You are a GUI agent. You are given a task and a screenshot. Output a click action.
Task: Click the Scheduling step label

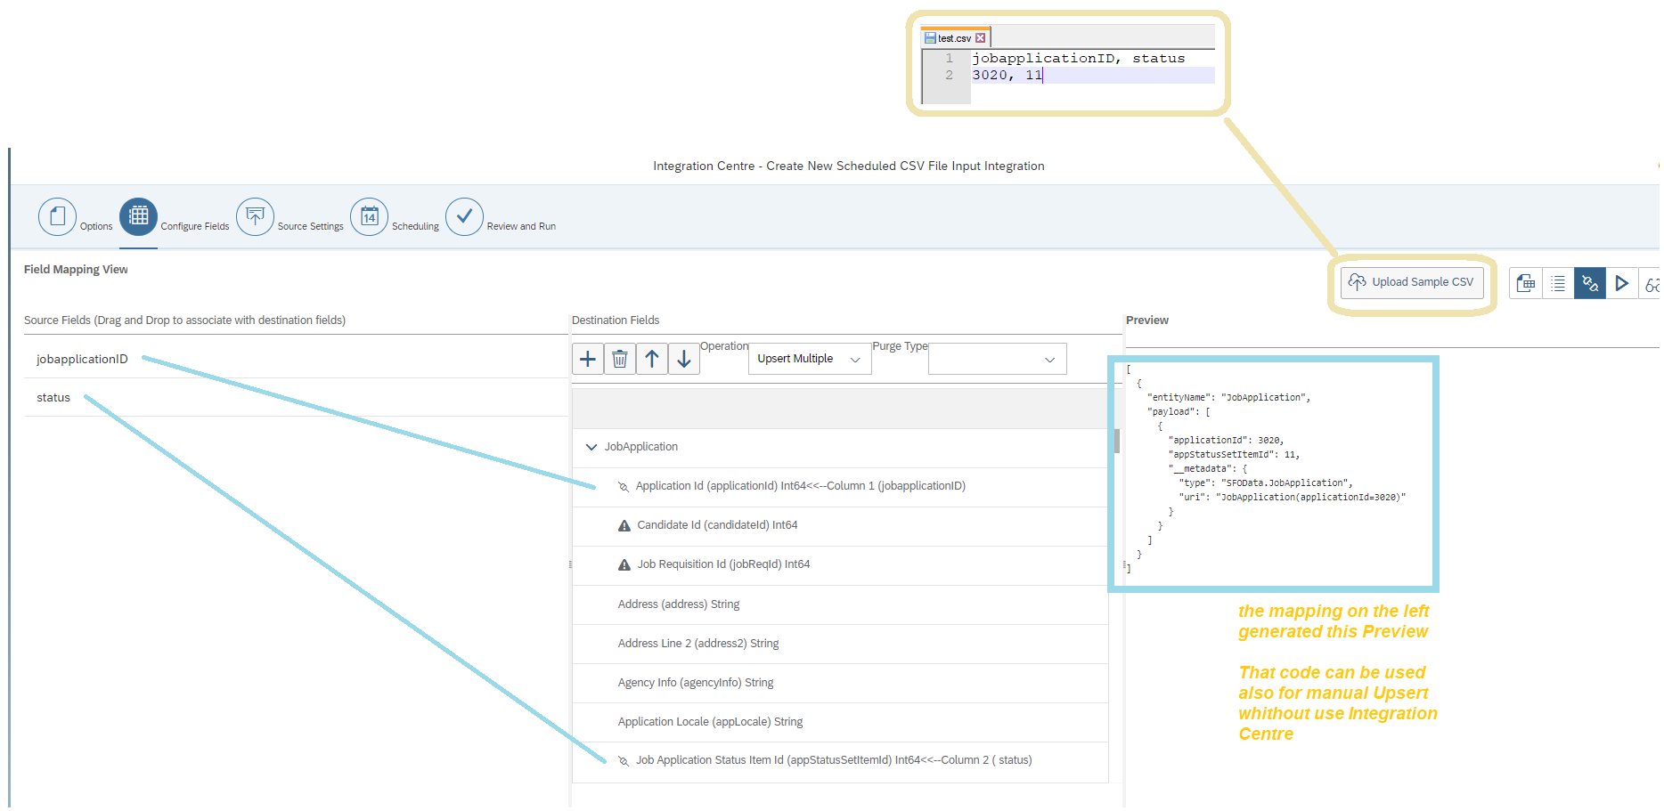click(x=415, y=226)
